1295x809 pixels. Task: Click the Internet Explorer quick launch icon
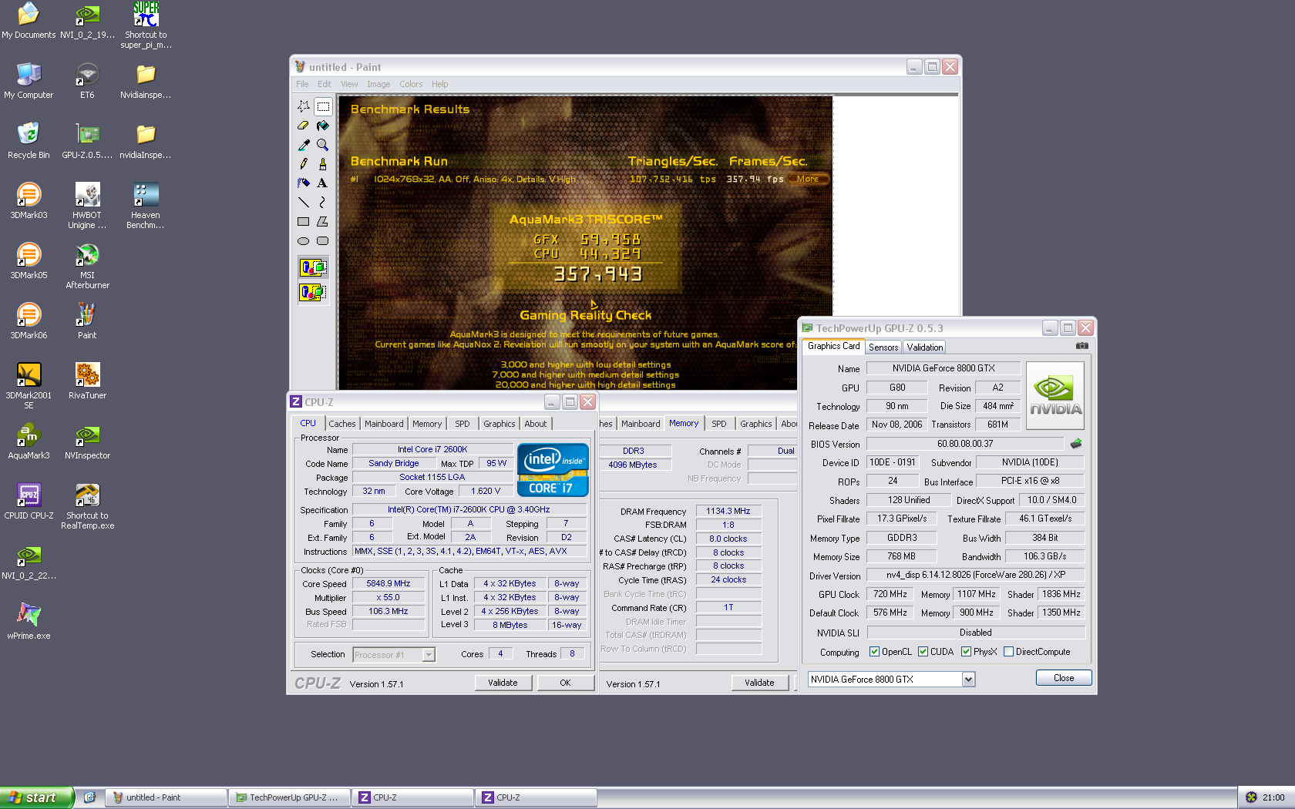[89, 797]
